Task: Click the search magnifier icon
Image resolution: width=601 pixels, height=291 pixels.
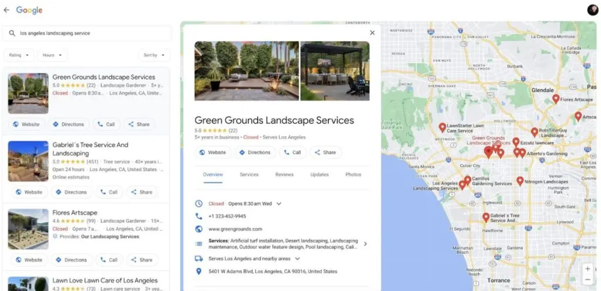Action: pos(12,33)
